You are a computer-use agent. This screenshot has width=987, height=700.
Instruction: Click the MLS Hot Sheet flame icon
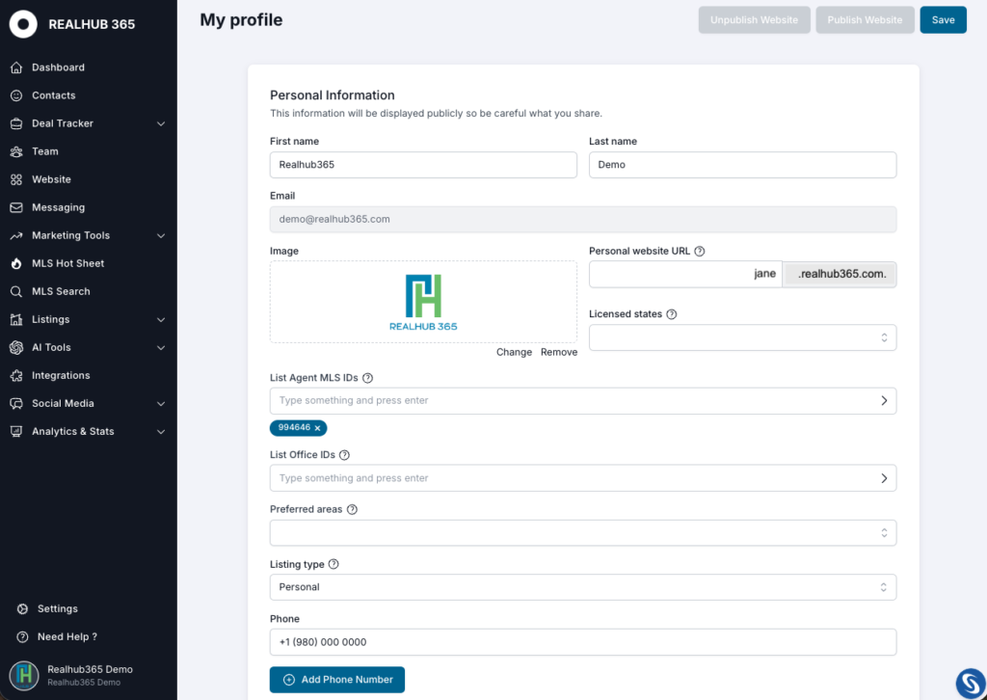point(16,264)
